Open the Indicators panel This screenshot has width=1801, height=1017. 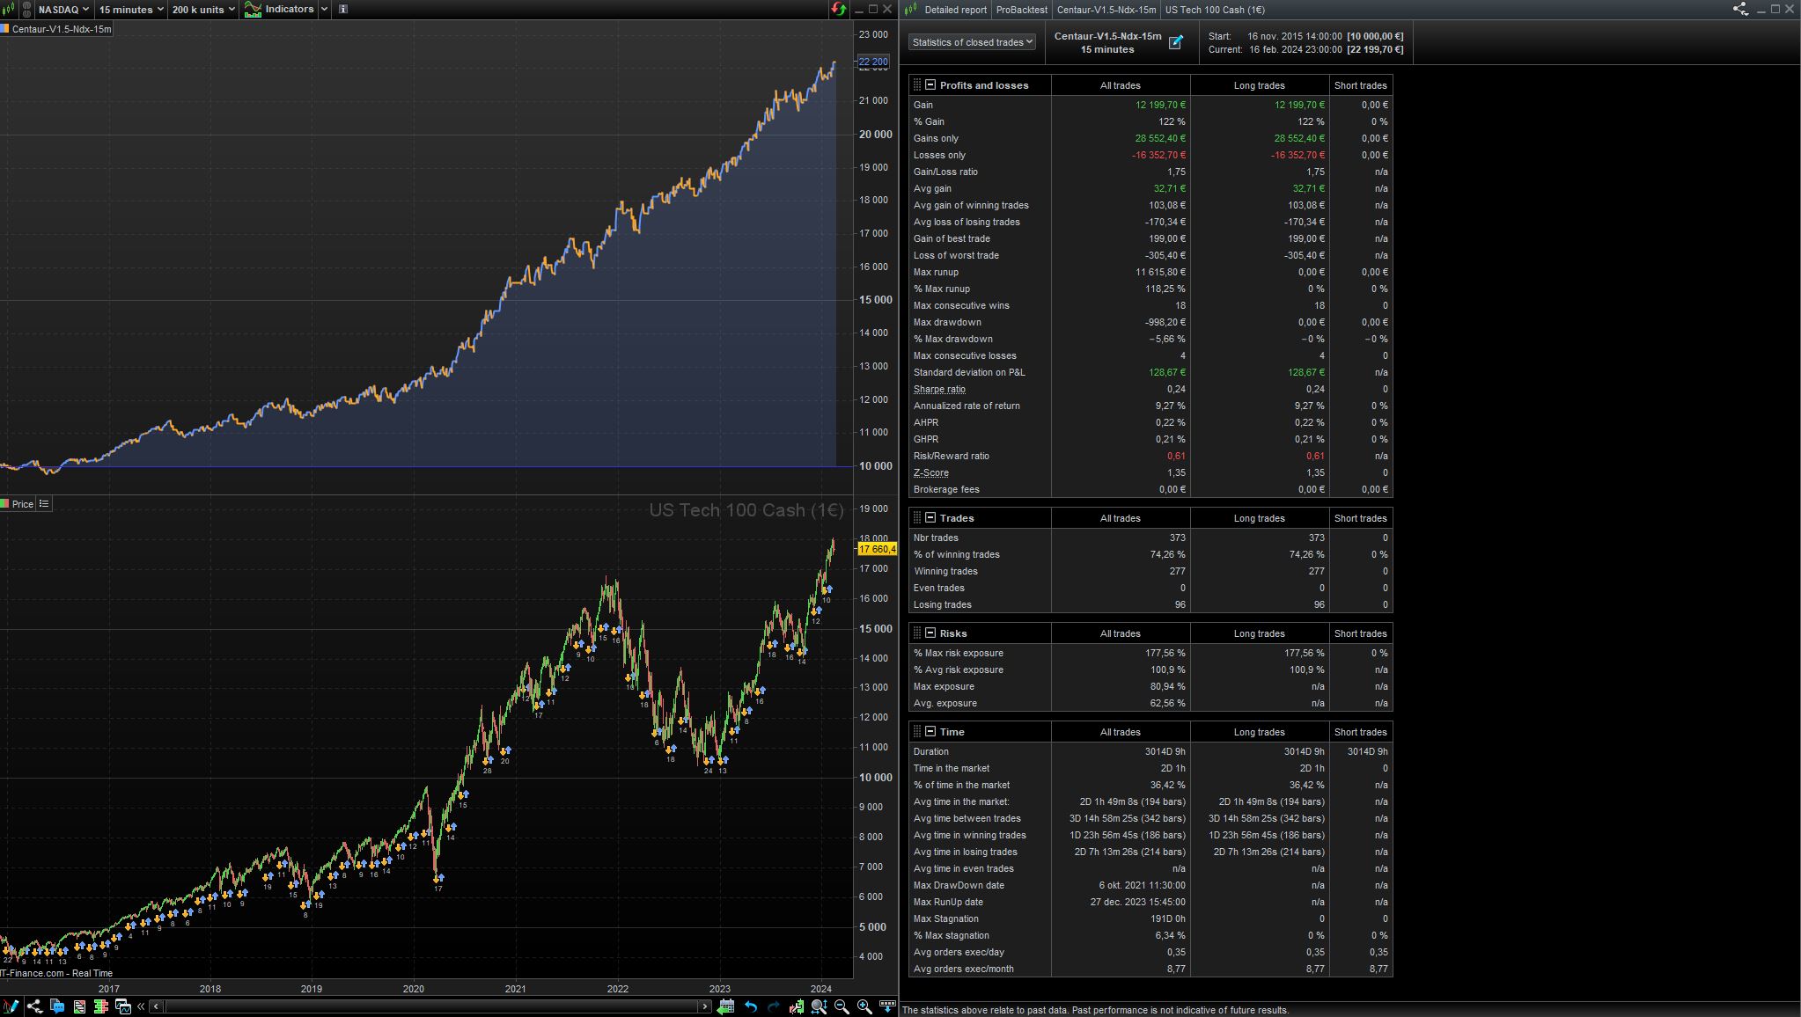pos(279,10)
